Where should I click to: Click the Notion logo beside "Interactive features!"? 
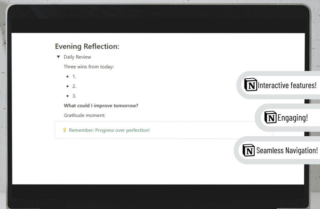(x=251, y=85)
